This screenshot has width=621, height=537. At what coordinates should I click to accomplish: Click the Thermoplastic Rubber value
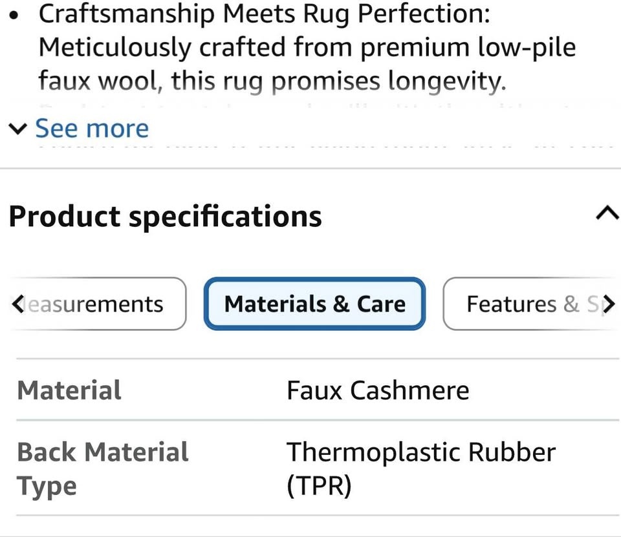(420, 452)
